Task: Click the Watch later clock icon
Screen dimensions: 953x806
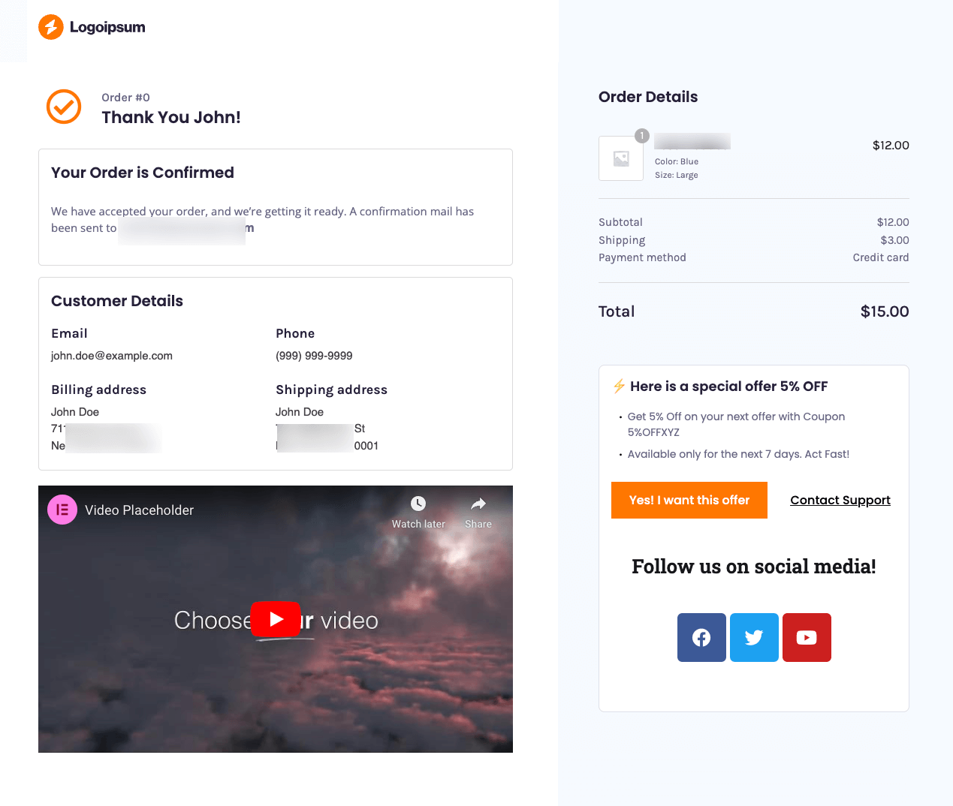Action: (418, 504)
